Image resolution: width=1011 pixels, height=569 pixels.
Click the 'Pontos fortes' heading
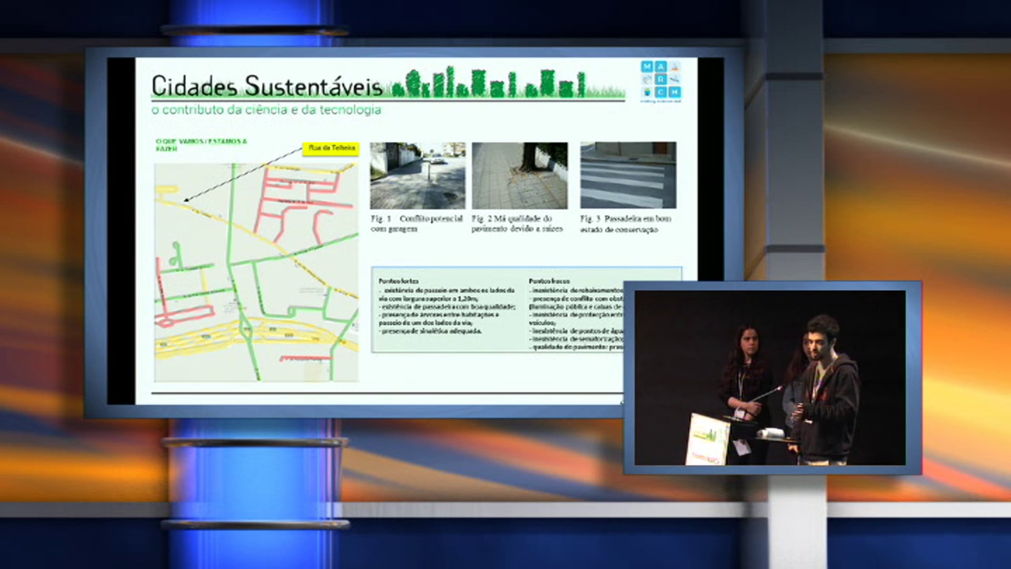click(x=399, y=281)
